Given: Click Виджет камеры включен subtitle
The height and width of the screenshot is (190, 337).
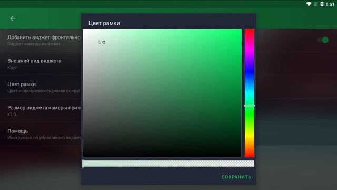Looking at the screenshot, I should click(x=34, y=44).
